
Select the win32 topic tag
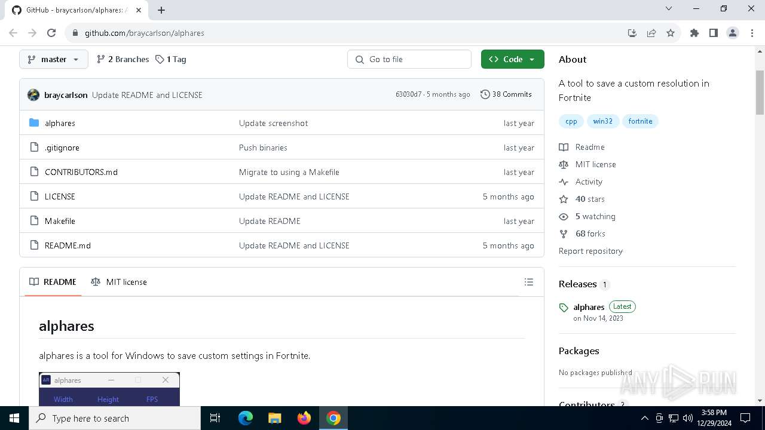602,121
